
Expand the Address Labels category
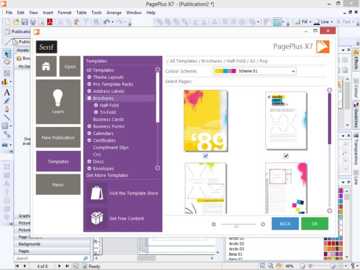pos(89,91)
